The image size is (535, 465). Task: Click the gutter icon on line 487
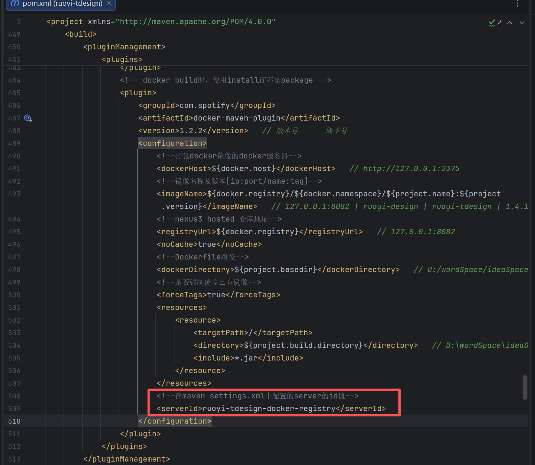(x=28, y=118)
